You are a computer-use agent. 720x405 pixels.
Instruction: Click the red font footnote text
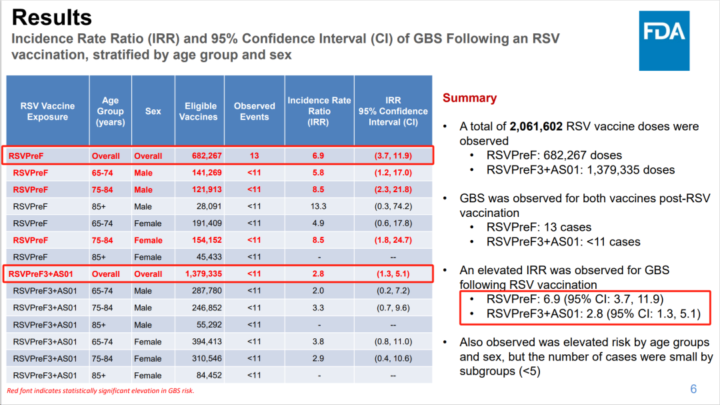(100, 391)
